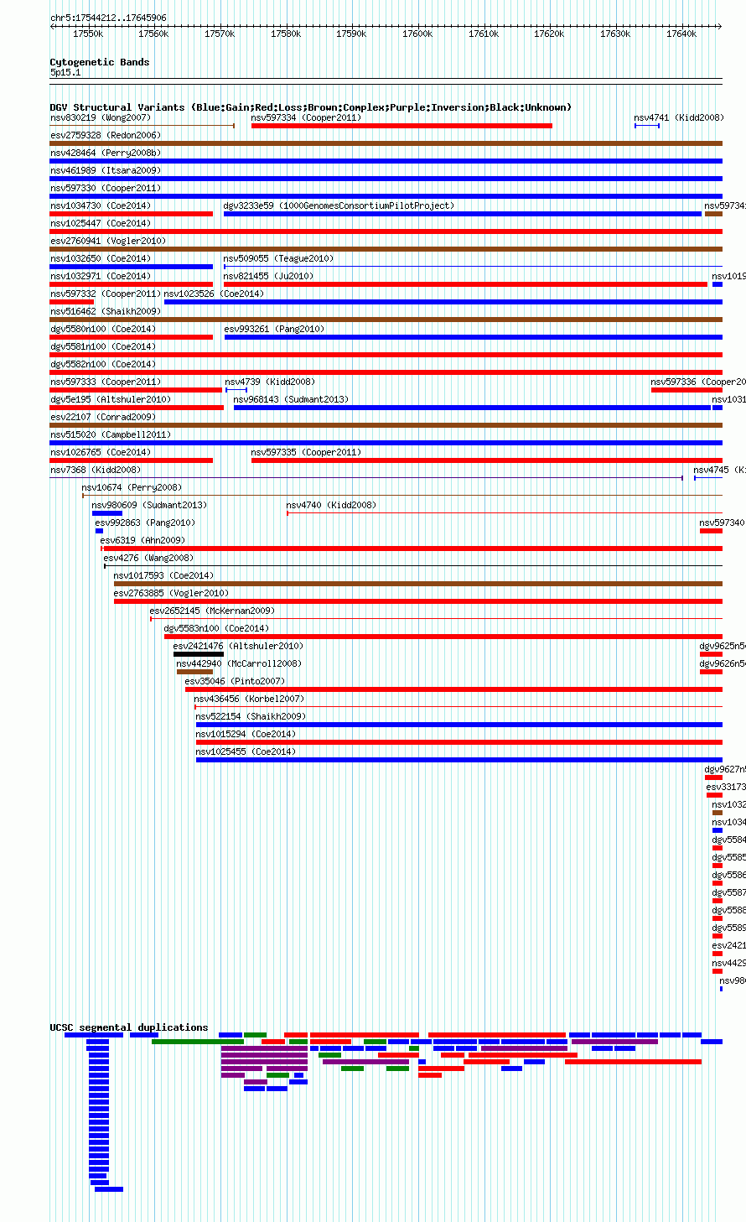Click esv2421476 (Altshuler2010) label

[238, 646]
